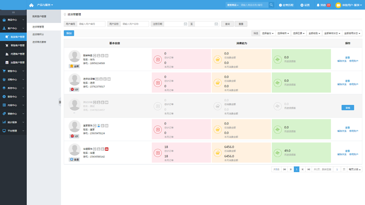Click 查看 link on 18956234569 row
The width and height of the screenshot is (365, 205).
coord(348,57)
